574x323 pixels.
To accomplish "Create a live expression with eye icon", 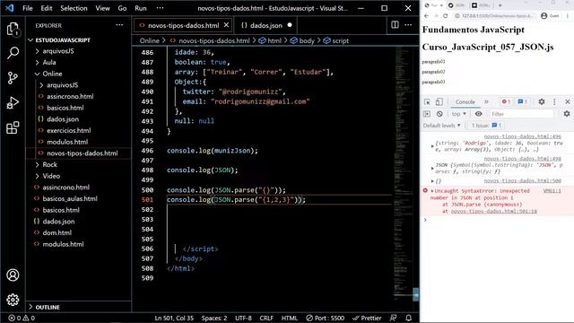I will point(478,114).
